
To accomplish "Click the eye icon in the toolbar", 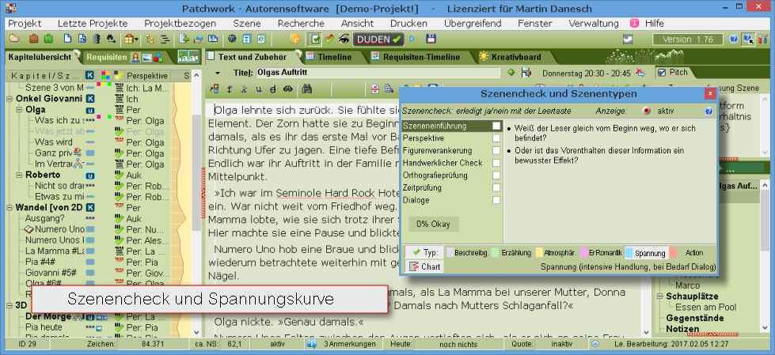I will pos(344,39).
